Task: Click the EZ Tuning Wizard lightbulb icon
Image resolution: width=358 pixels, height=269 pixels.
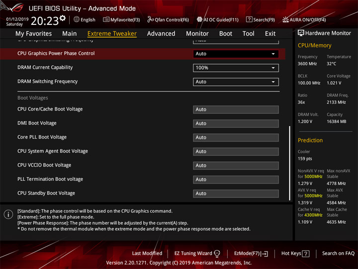Action: [217, 254]
